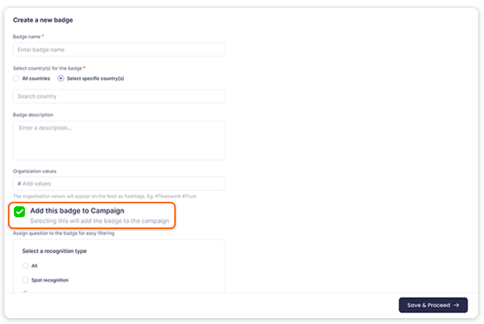Choose the Select specific country(s) radio option
Image resolution: width=484 pixels, height=324 pixels.
pos(61,78)
